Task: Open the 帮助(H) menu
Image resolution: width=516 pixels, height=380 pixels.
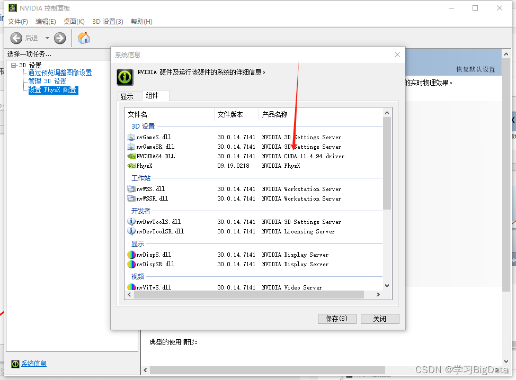Action: pos(141,21)
